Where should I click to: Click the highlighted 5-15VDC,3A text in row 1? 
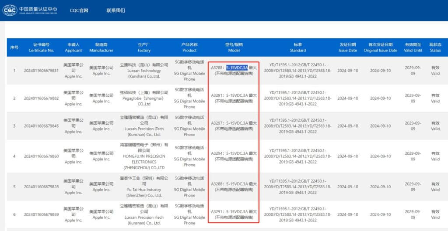237,68
